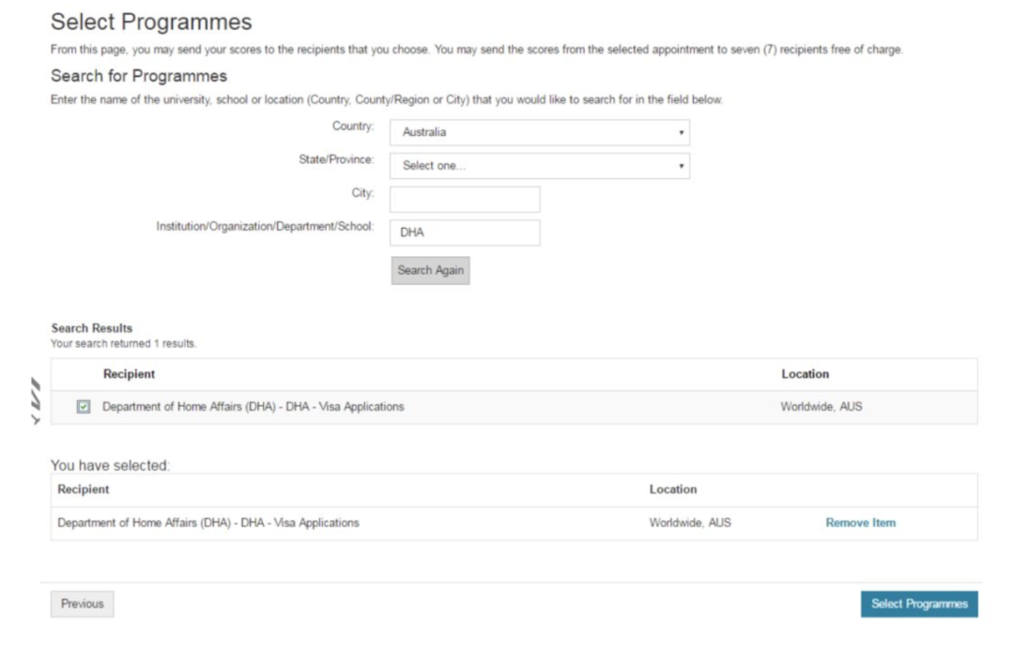Click the Location header in selected table
This screenshot has height=665, width=1014.
coord(672,490)
